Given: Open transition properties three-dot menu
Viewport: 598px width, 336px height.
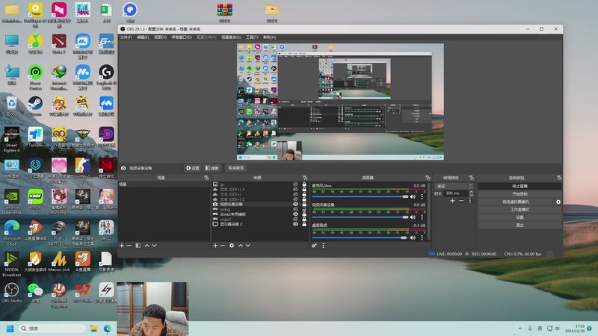Looking at the screenshot, I should tap(470, 201).
